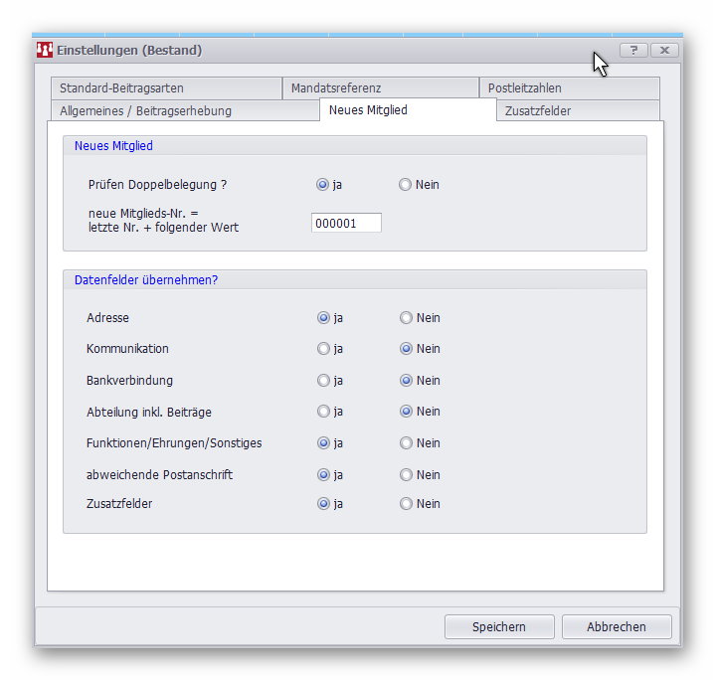Select ja for Bankverbindung
The width and height of the screenshot is (715, 680).
(323, 381)
